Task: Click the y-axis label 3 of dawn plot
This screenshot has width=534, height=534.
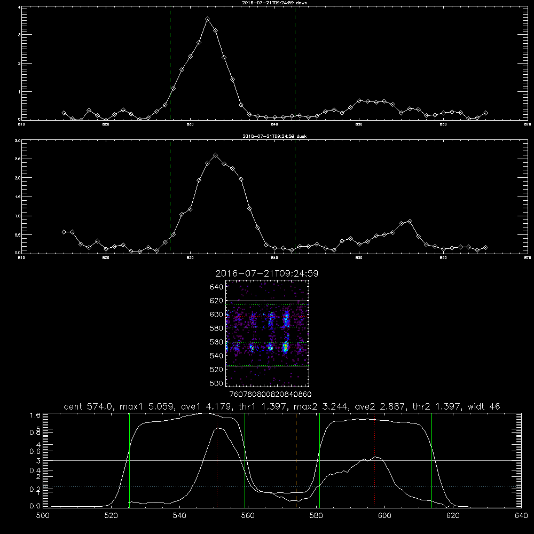Action: [x=19, y=35]
